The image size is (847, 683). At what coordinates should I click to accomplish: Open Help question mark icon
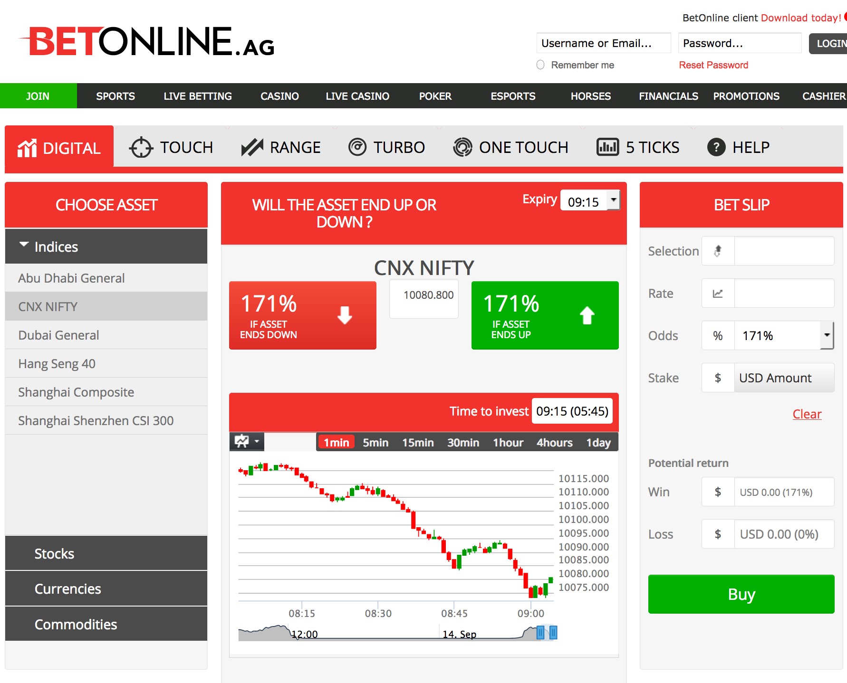tap(716, 147)
